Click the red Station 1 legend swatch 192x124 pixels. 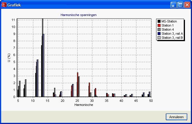pyautogui.click(x=159, y=25)
